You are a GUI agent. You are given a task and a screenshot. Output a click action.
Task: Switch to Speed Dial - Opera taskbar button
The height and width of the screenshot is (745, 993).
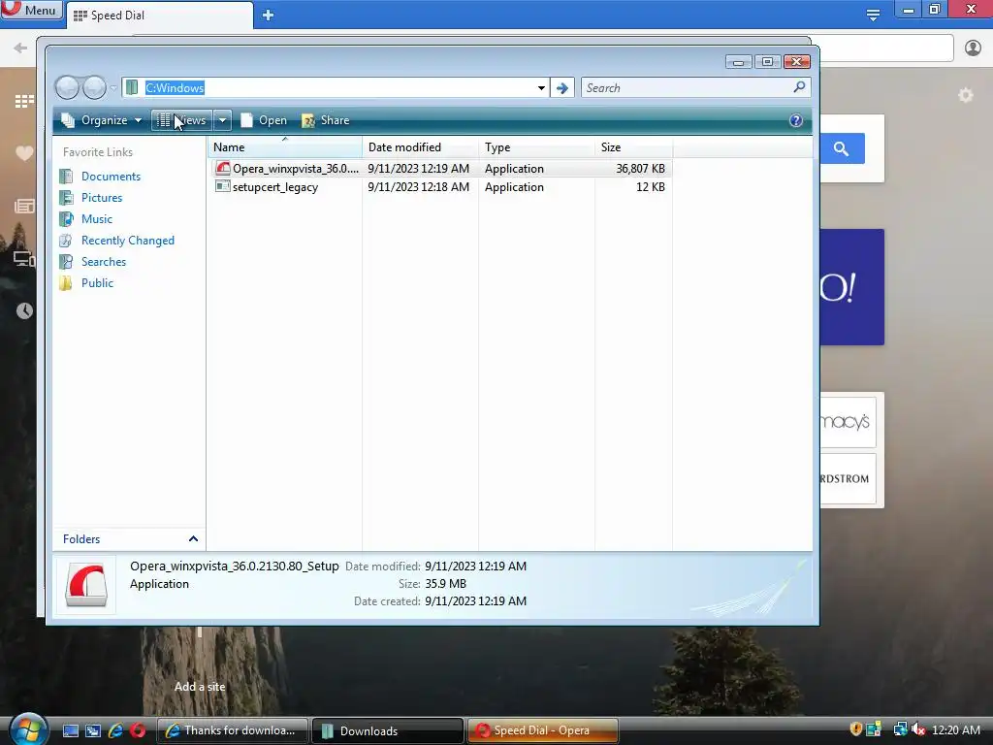point(542,730)
